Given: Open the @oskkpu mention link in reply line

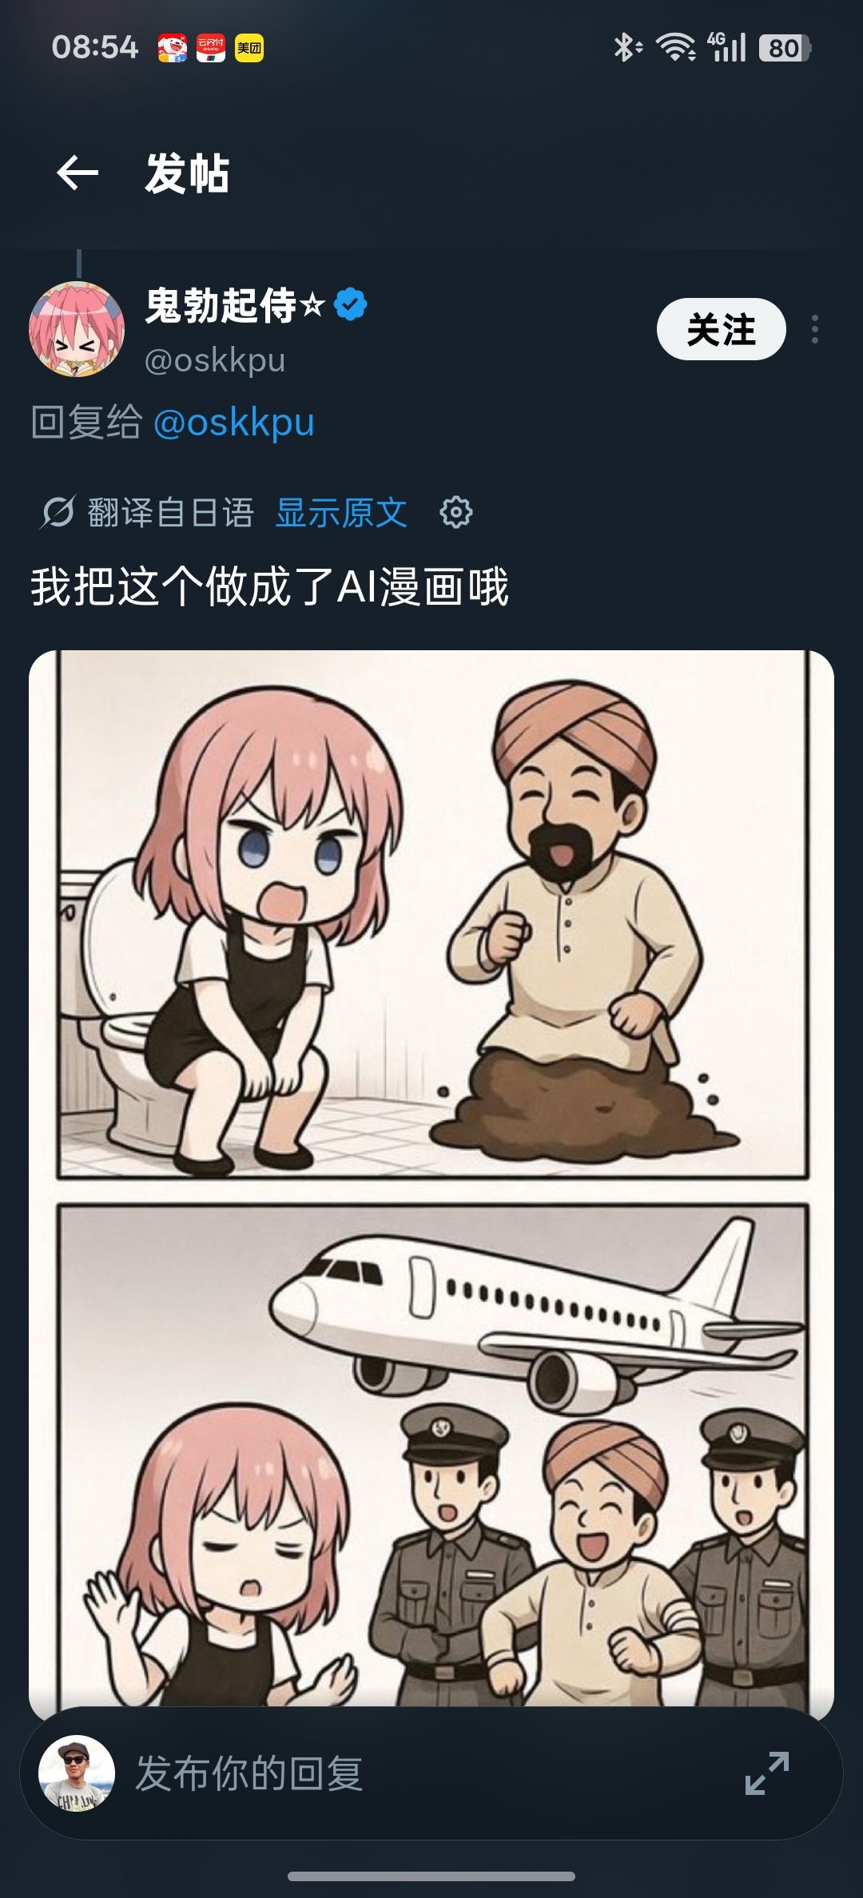Looking at the screenshot, I should click(233, 422).
